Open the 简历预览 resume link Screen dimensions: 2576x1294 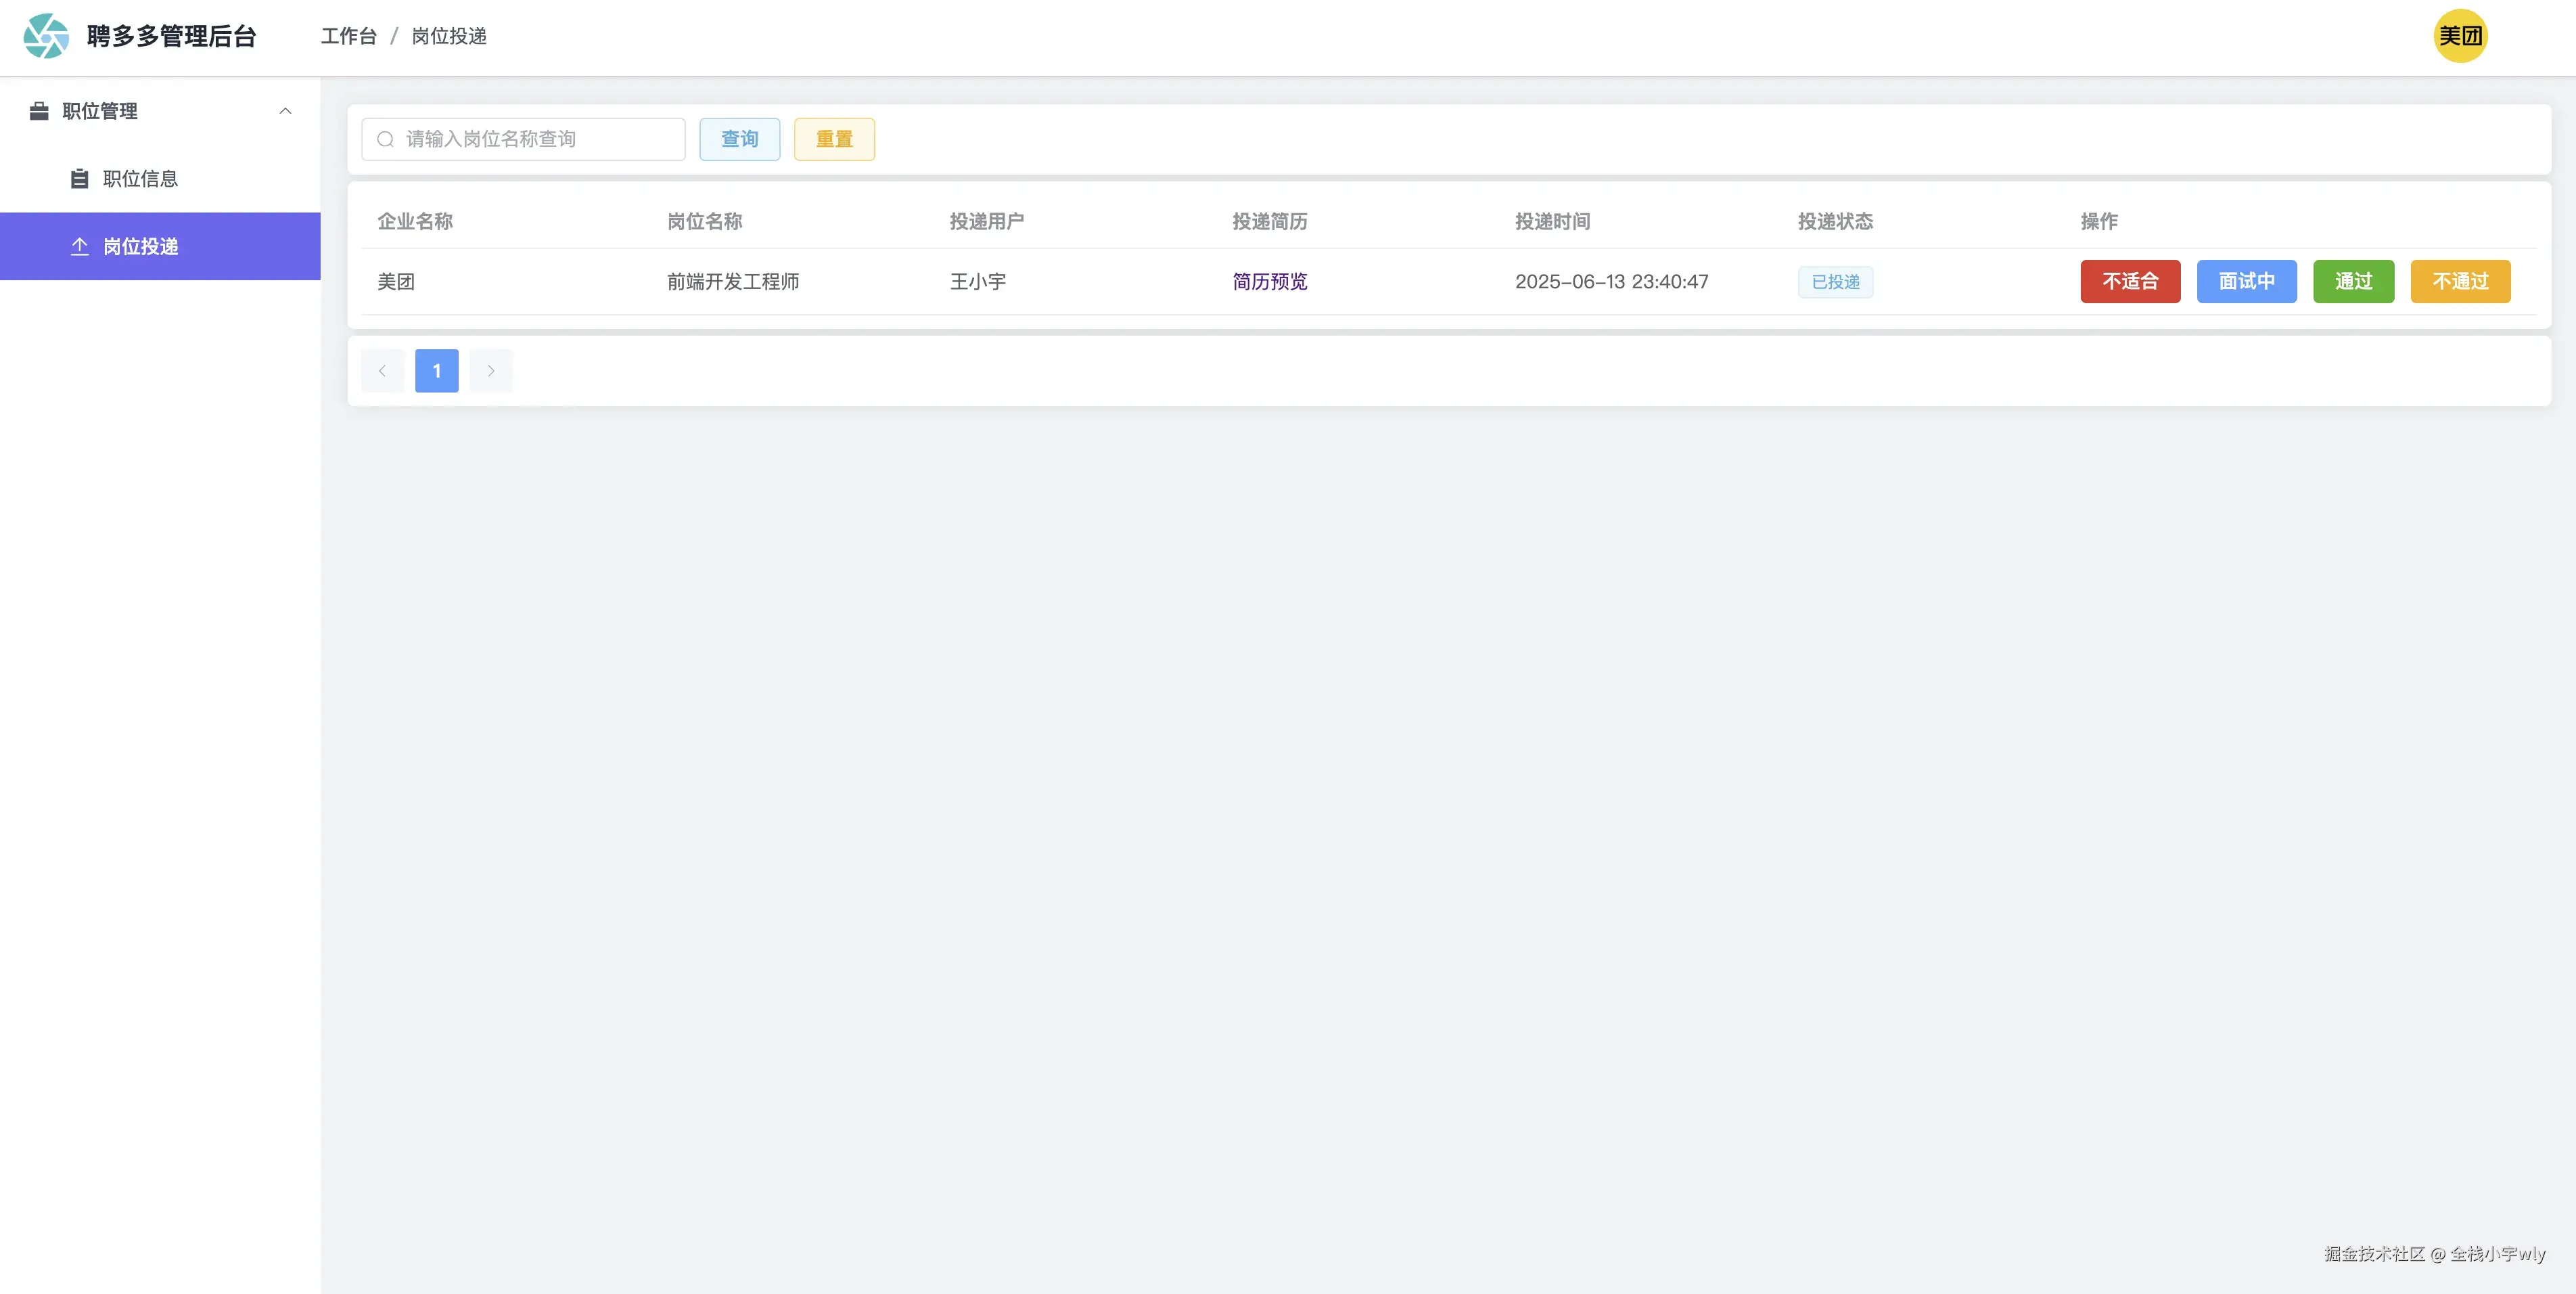(x=1269, y=282)
